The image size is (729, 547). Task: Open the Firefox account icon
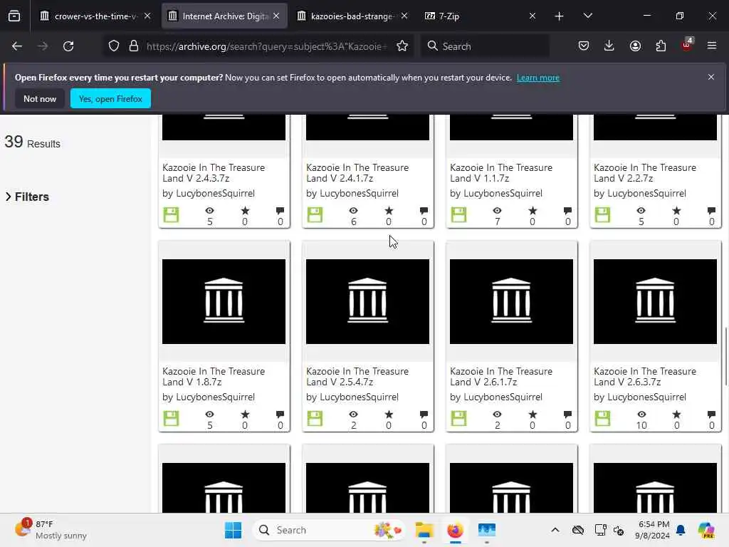635,46
